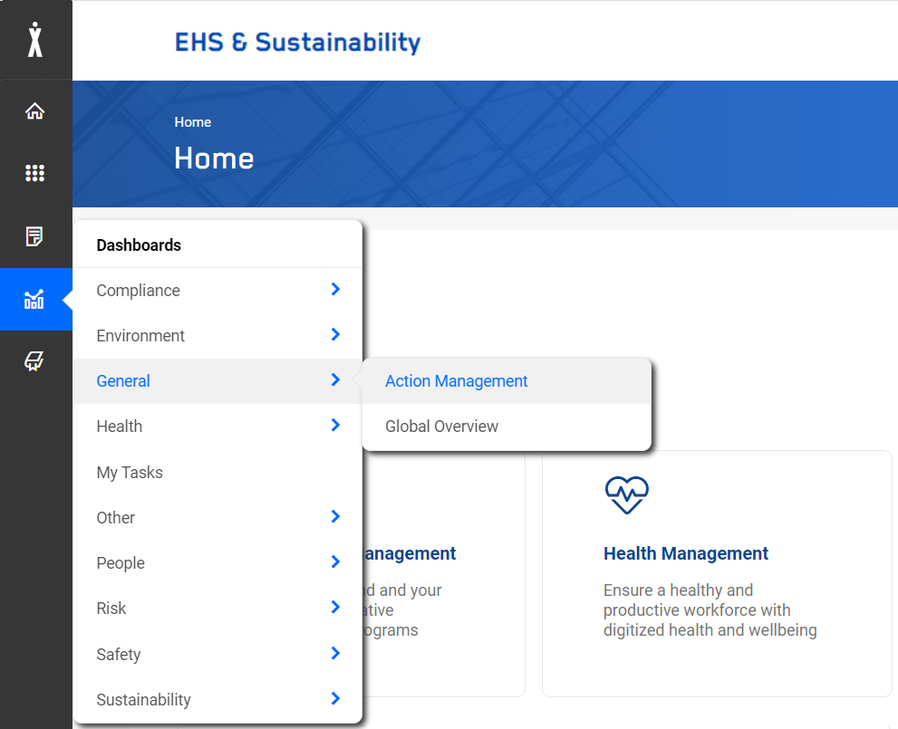Open the Health Management card title

[686, 553]
